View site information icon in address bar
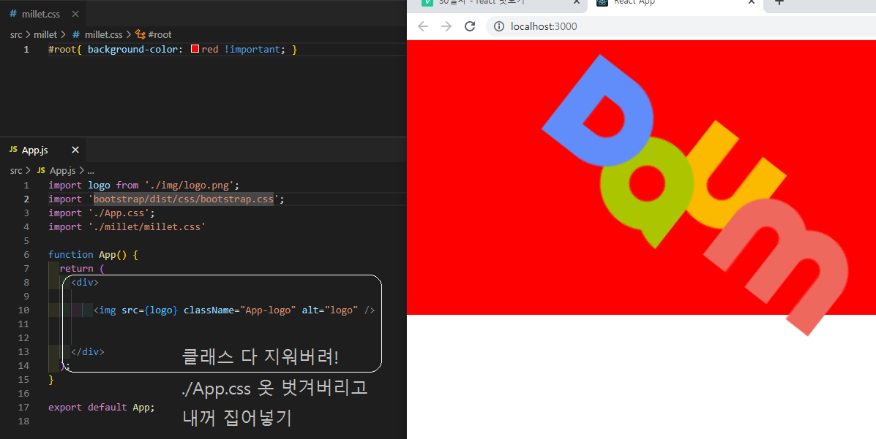The height and width of the screenshot is (439, 876). 499,26
